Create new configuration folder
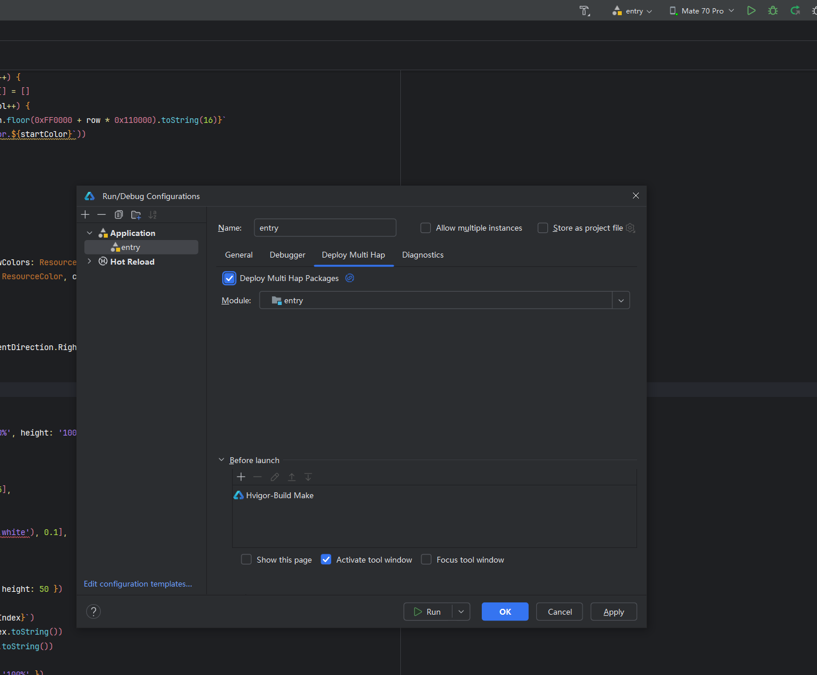The height and width of the screenshot is (675, 817). [x=136, y=215]
